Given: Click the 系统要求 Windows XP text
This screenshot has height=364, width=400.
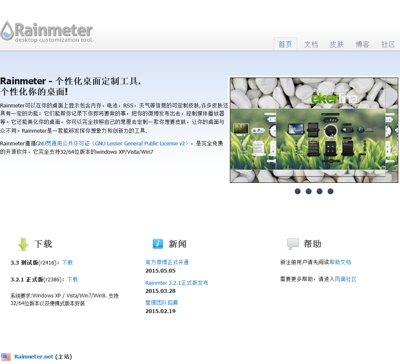Looking at the screenshot, I should (64, 300).
